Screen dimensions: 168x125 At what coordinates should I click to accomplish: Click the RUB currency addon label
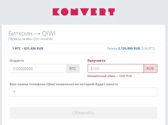click(150, 68)
